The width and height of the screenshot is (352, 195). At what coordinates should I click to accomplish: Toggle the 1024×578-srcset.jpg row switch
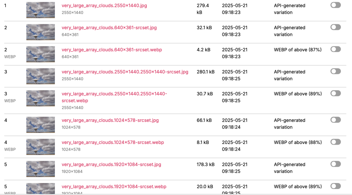335,120
